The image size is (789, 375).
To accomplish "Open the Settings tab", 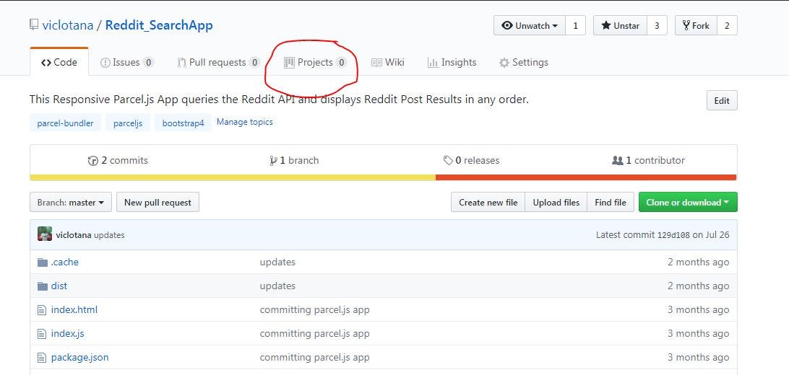I will point(523,62).
